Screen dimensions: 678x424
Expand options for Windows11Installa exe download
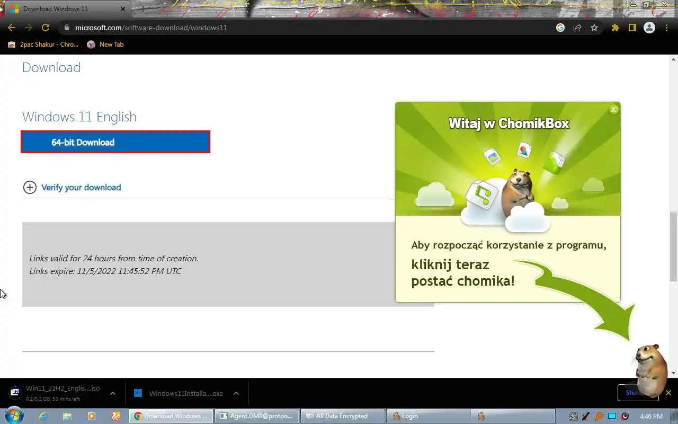point(236,393)
